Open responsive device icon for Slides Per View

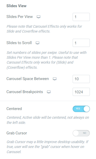point(39,17)
